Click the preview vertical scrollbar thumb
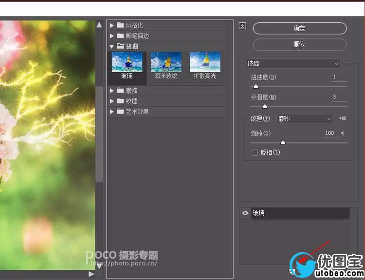 pos(99,134)
